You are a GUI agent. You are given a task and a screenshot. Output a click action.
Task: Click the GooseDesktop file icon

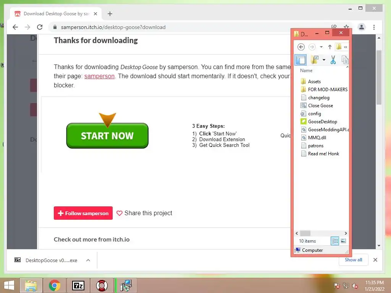[x=304, y=122]
